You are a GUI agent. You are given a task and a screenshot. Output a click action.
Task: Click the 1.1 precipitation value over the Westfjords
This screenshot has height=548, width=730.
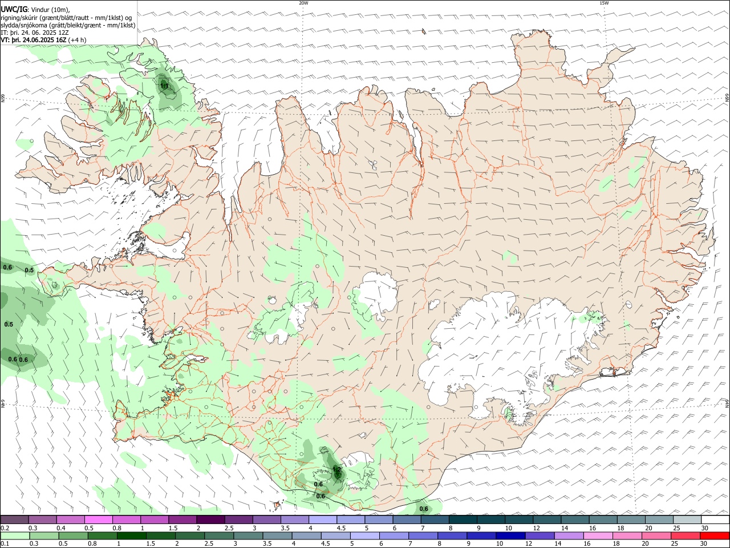click(x=164, y=86)
